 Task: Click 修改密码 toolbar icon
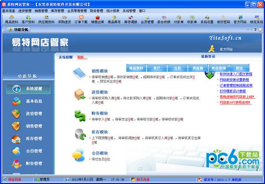pyautogui.click(x=223, y=19)
